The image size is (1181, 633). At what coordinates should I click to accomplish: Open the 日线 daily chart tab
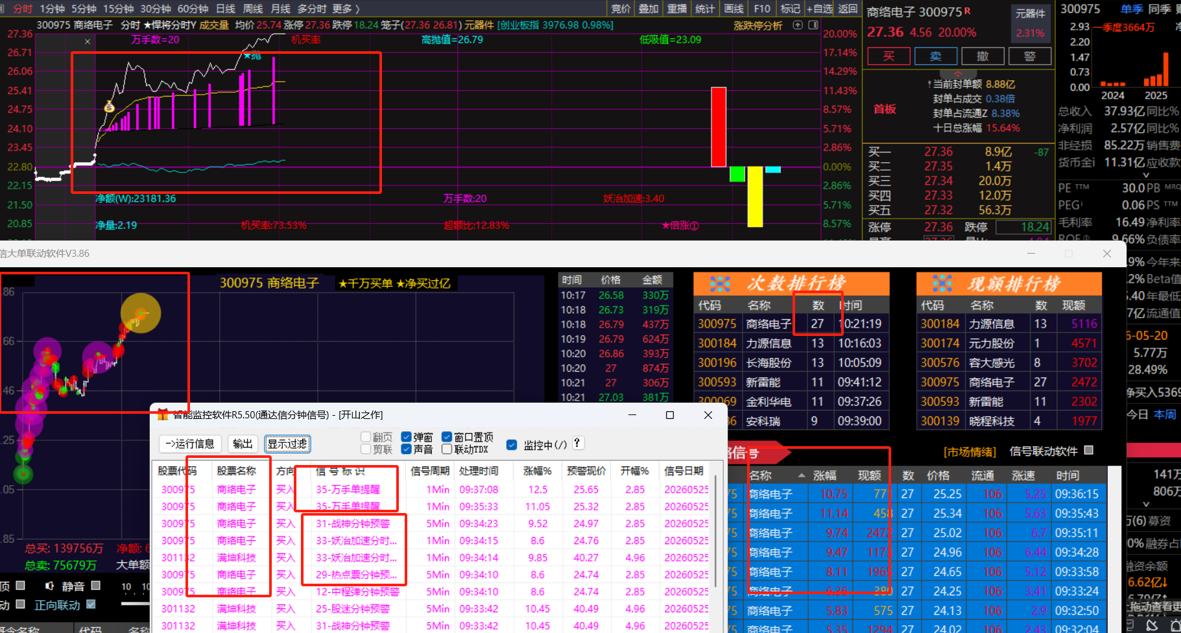pos(226,8)
